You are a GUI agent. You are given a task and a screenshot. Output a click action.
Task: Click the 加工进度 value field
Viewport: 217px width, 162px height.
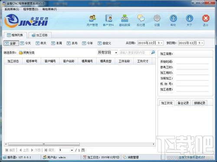pyautogui.click(x=192, y=89)
